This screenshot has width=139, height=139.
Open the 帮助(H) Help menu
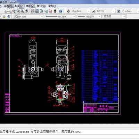52,6
